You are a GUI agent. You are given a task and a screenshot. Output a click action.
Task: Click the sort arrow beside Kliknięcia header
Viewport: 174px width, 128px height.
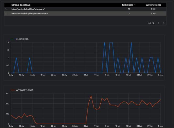(x=135, y=5)
